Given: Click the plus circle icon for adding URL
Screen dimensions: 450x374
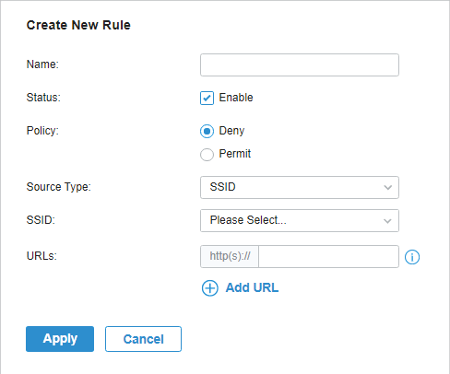Looking at the screenshot, I should point(210,288).
